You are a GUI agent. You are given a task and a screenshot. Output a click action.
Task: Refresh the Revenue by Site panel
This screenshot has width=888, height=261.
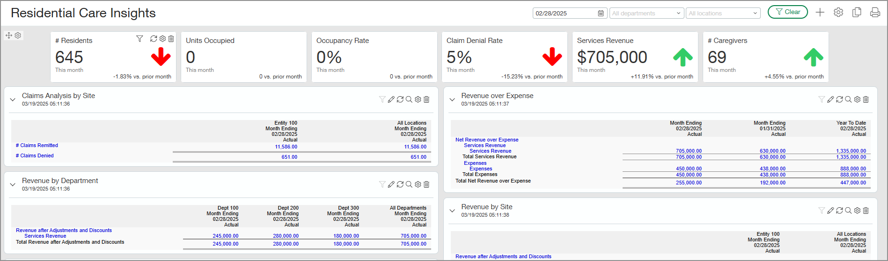(x=839, y=211)
